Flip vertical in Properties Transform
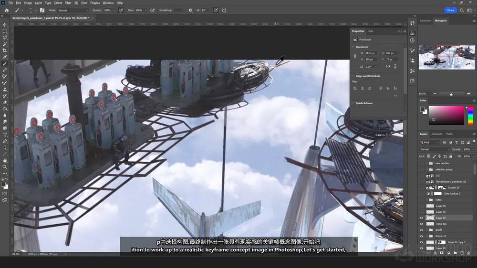Viewport: 477px width, 268px height. pos(395,66)
